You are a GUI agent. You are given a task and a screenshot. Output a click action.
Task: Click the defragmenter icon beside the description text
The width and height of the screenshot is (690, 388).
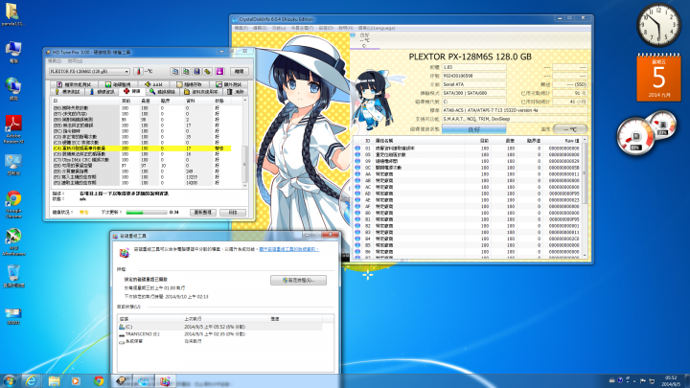125,253
